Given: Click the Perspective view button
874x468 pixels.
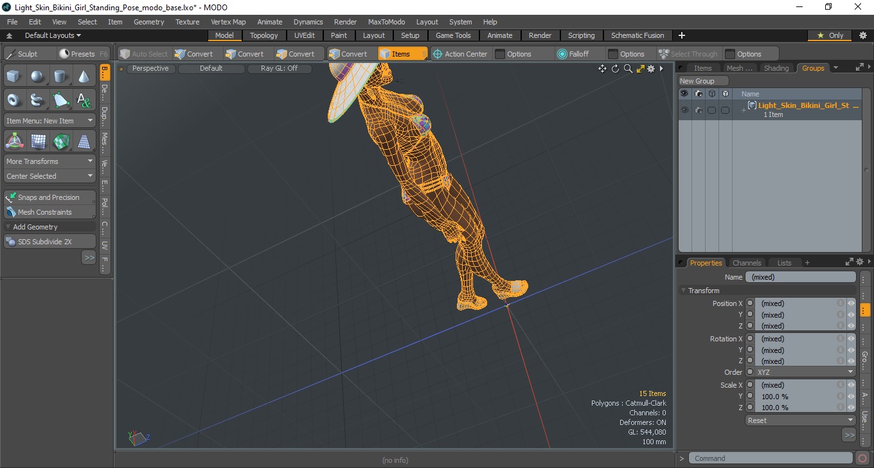Looking at the screenshot, I should [x=150, y=69].
